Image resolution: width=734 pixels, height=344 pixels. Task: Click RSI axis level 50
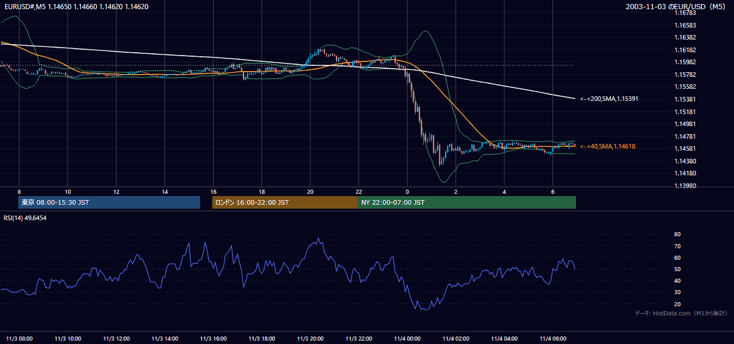tap(678, 269)
